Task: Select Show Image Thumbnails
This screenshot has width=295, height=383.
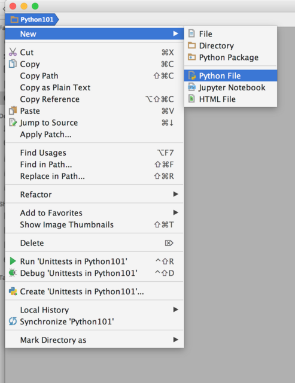Action: (x=95, y=224)
